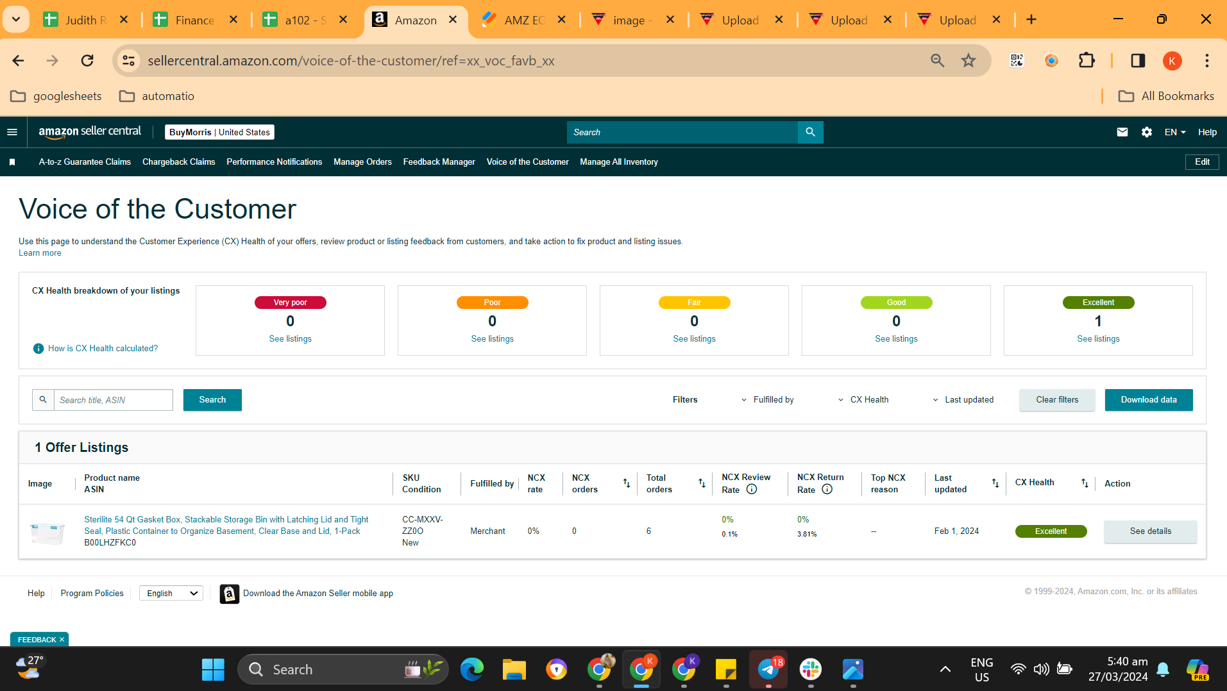Open Feedback Manager menu item
Screen dimensions: 1227x691
click(439, 162)
